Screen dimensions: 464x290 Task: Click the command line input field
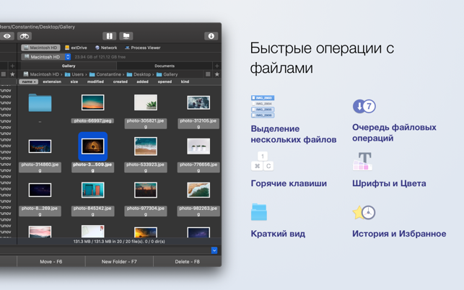point(105,250)
